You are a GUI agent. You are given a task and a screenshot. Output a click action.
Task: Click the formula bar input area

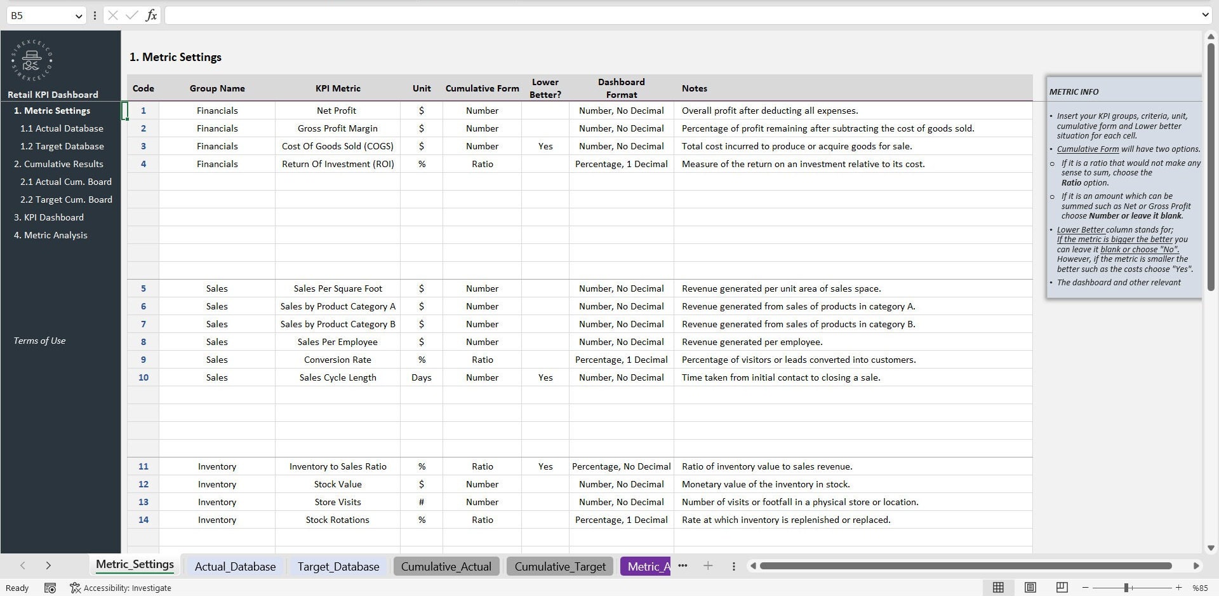[681, 15]
